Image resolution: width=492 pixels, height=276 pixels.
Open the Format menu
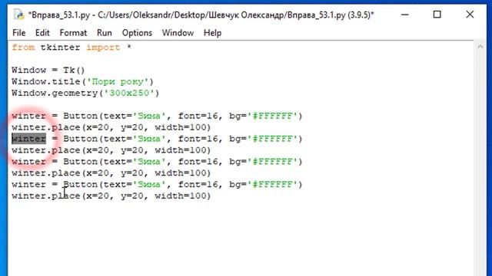click(x=73, y=33)
